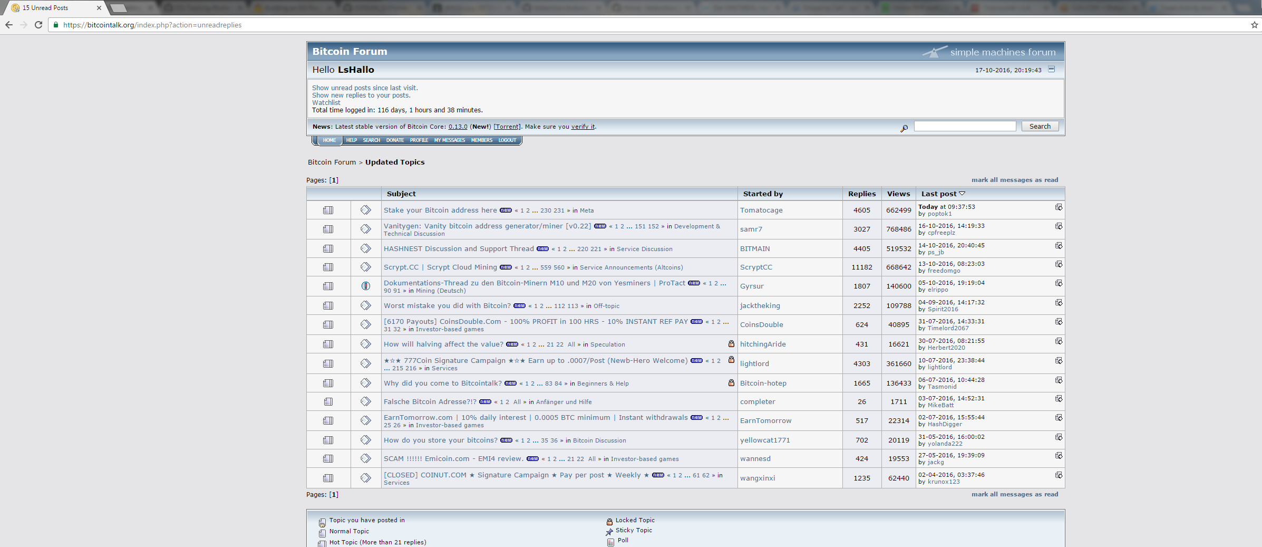This screenshot has width=1262, height=547.
Task: Click the Torrent link in news
Action: pyautogui.click(x=507, y=127)
